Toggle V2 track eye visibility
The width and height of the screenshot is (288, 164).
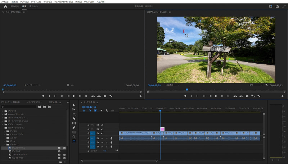click(x=102, y=129)
